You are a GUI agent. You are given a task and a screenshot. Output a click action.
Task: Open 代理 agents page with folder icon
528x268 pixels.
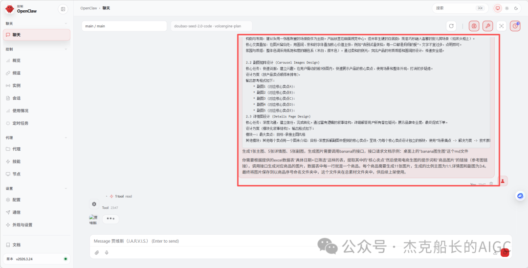point(37,149)
